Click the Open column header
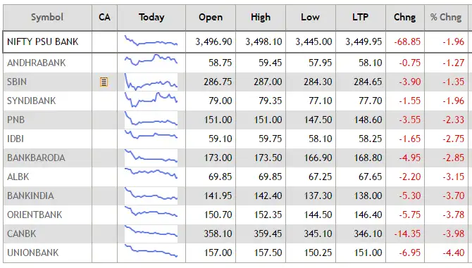 tap(211, 17)
